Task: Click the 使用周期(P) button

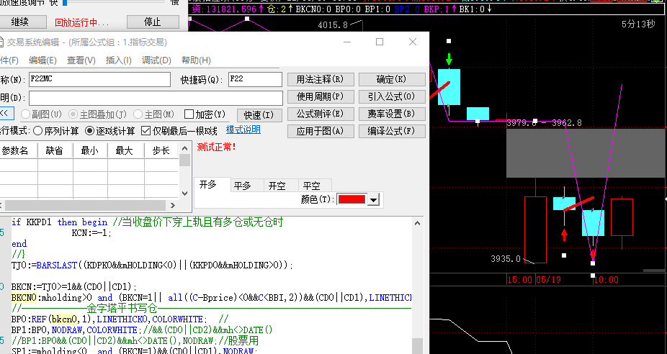Action: tap(321, 97)
